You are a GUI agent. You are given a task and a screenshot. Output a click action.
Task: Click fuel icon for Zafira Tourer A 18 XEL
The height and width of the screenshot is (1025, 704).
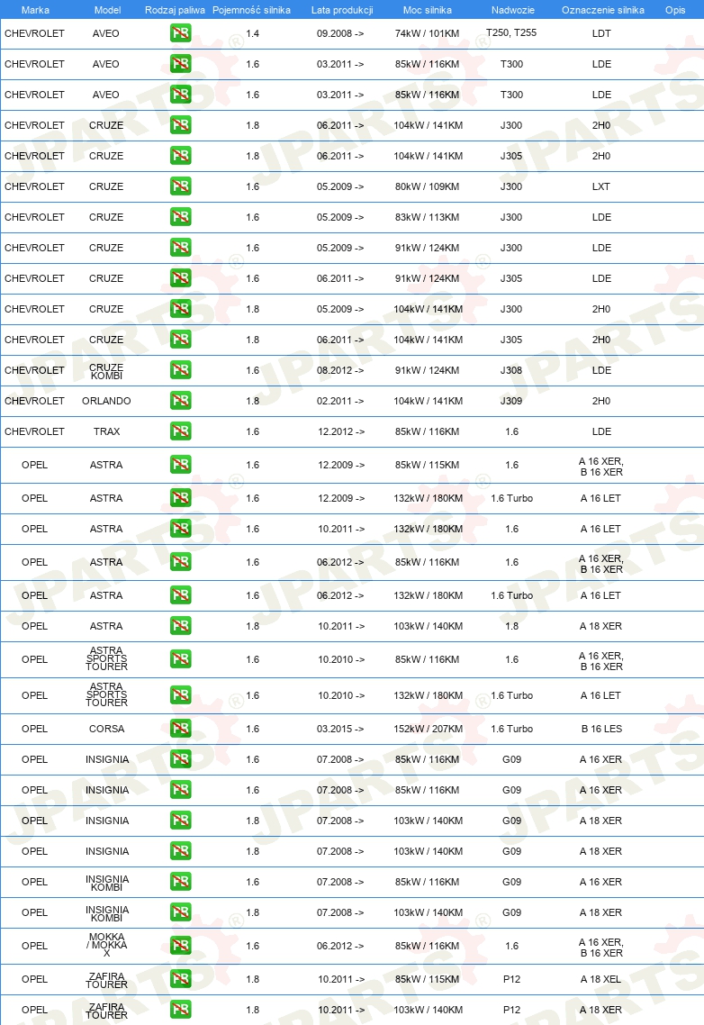180,979
